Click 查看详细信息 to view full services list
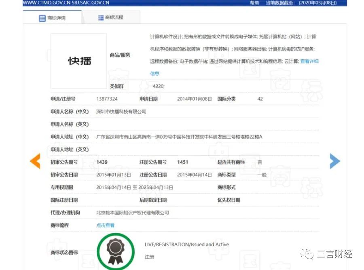Viewport: 364px width, 270px height. (x=309, y=61)
